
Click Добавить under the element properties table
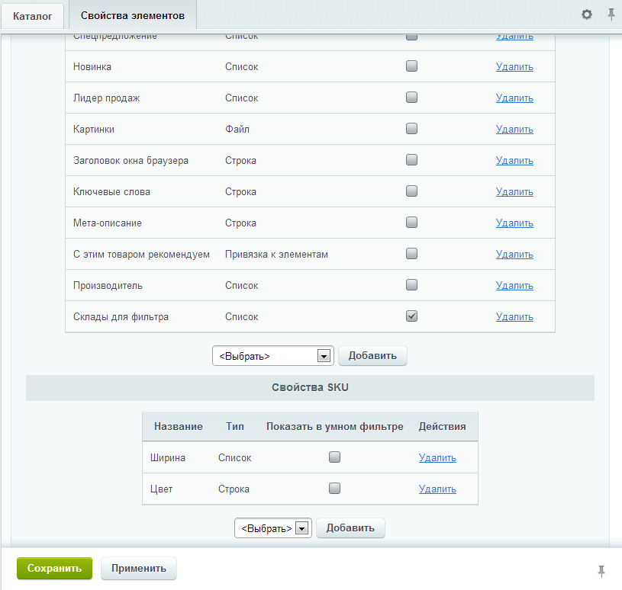pyautogui.click(x=372, y=356)
